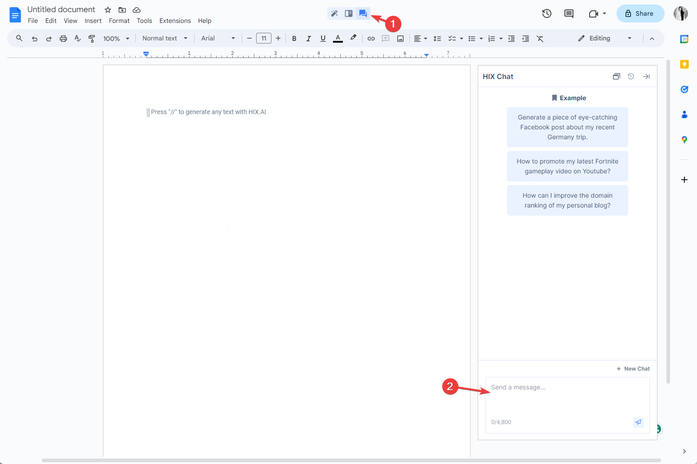This screenshot has width=697, height=464.
Task: Open the Edit menu
Action: pos(51,21)
